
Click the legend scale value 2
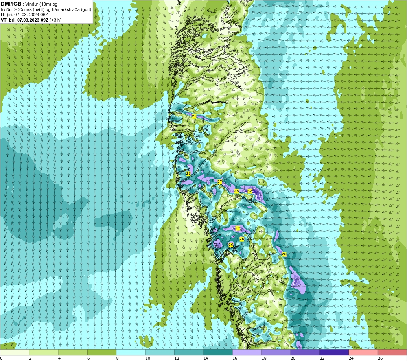coord(31,358)
